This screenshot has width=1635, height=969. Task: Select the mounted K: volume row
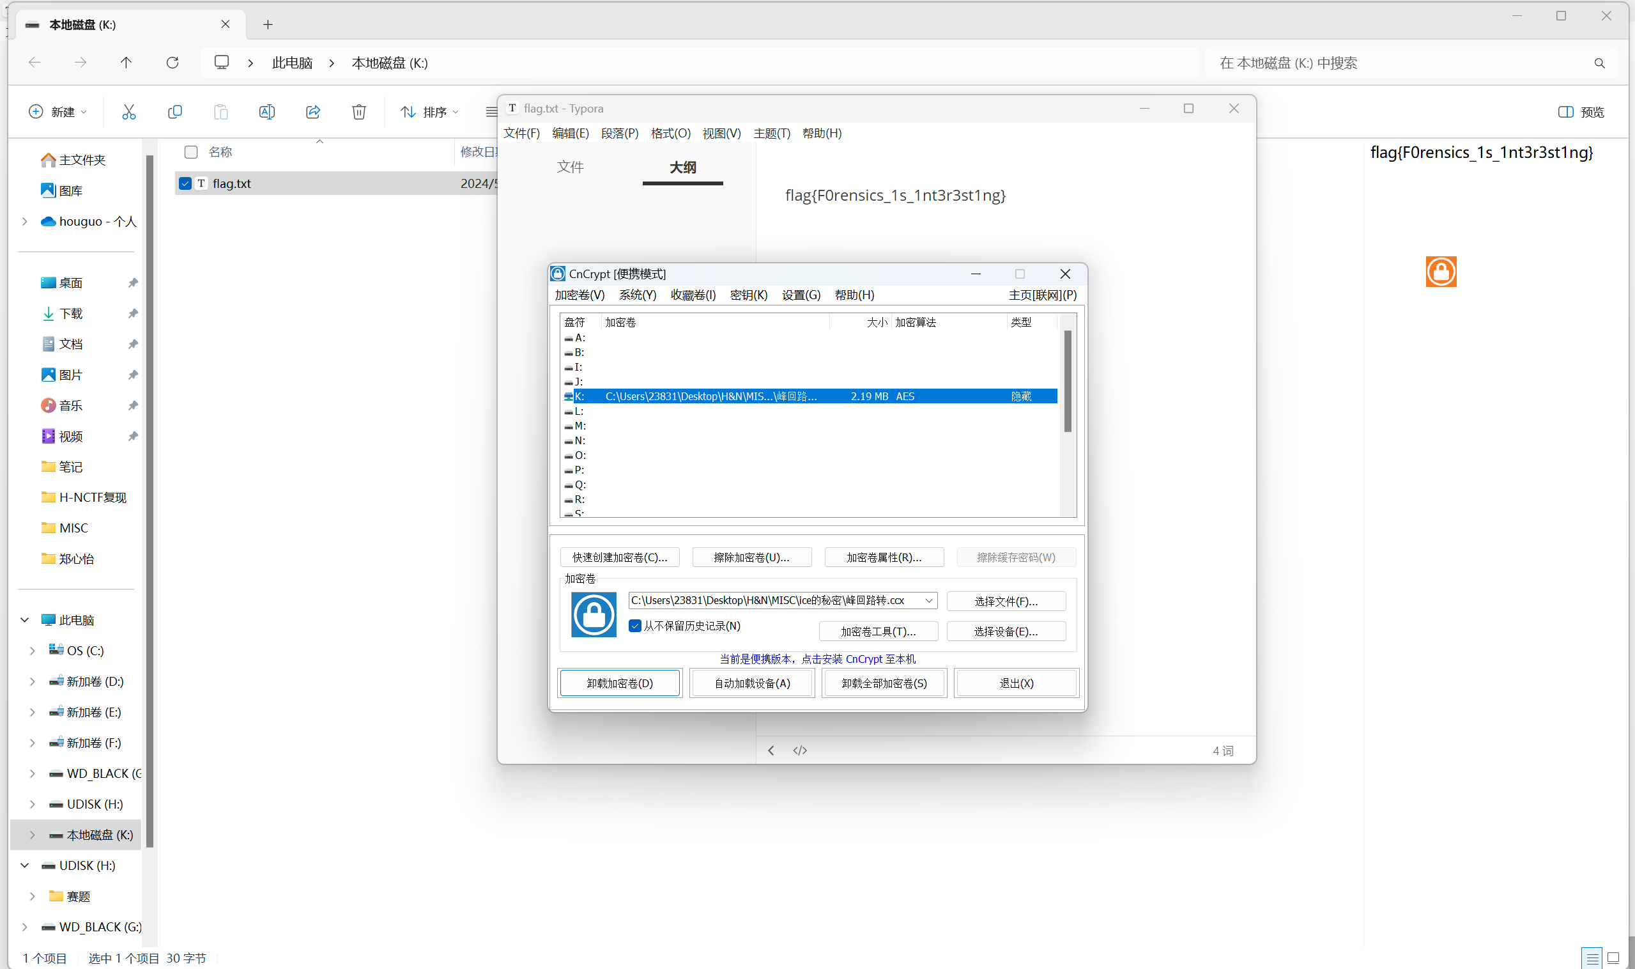(x=810, y=396)
